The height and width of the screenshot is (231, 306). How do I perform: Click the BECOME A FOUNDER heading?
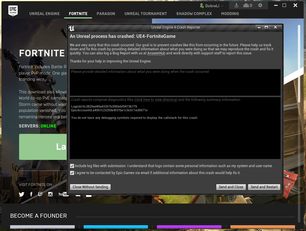[39, 216]
